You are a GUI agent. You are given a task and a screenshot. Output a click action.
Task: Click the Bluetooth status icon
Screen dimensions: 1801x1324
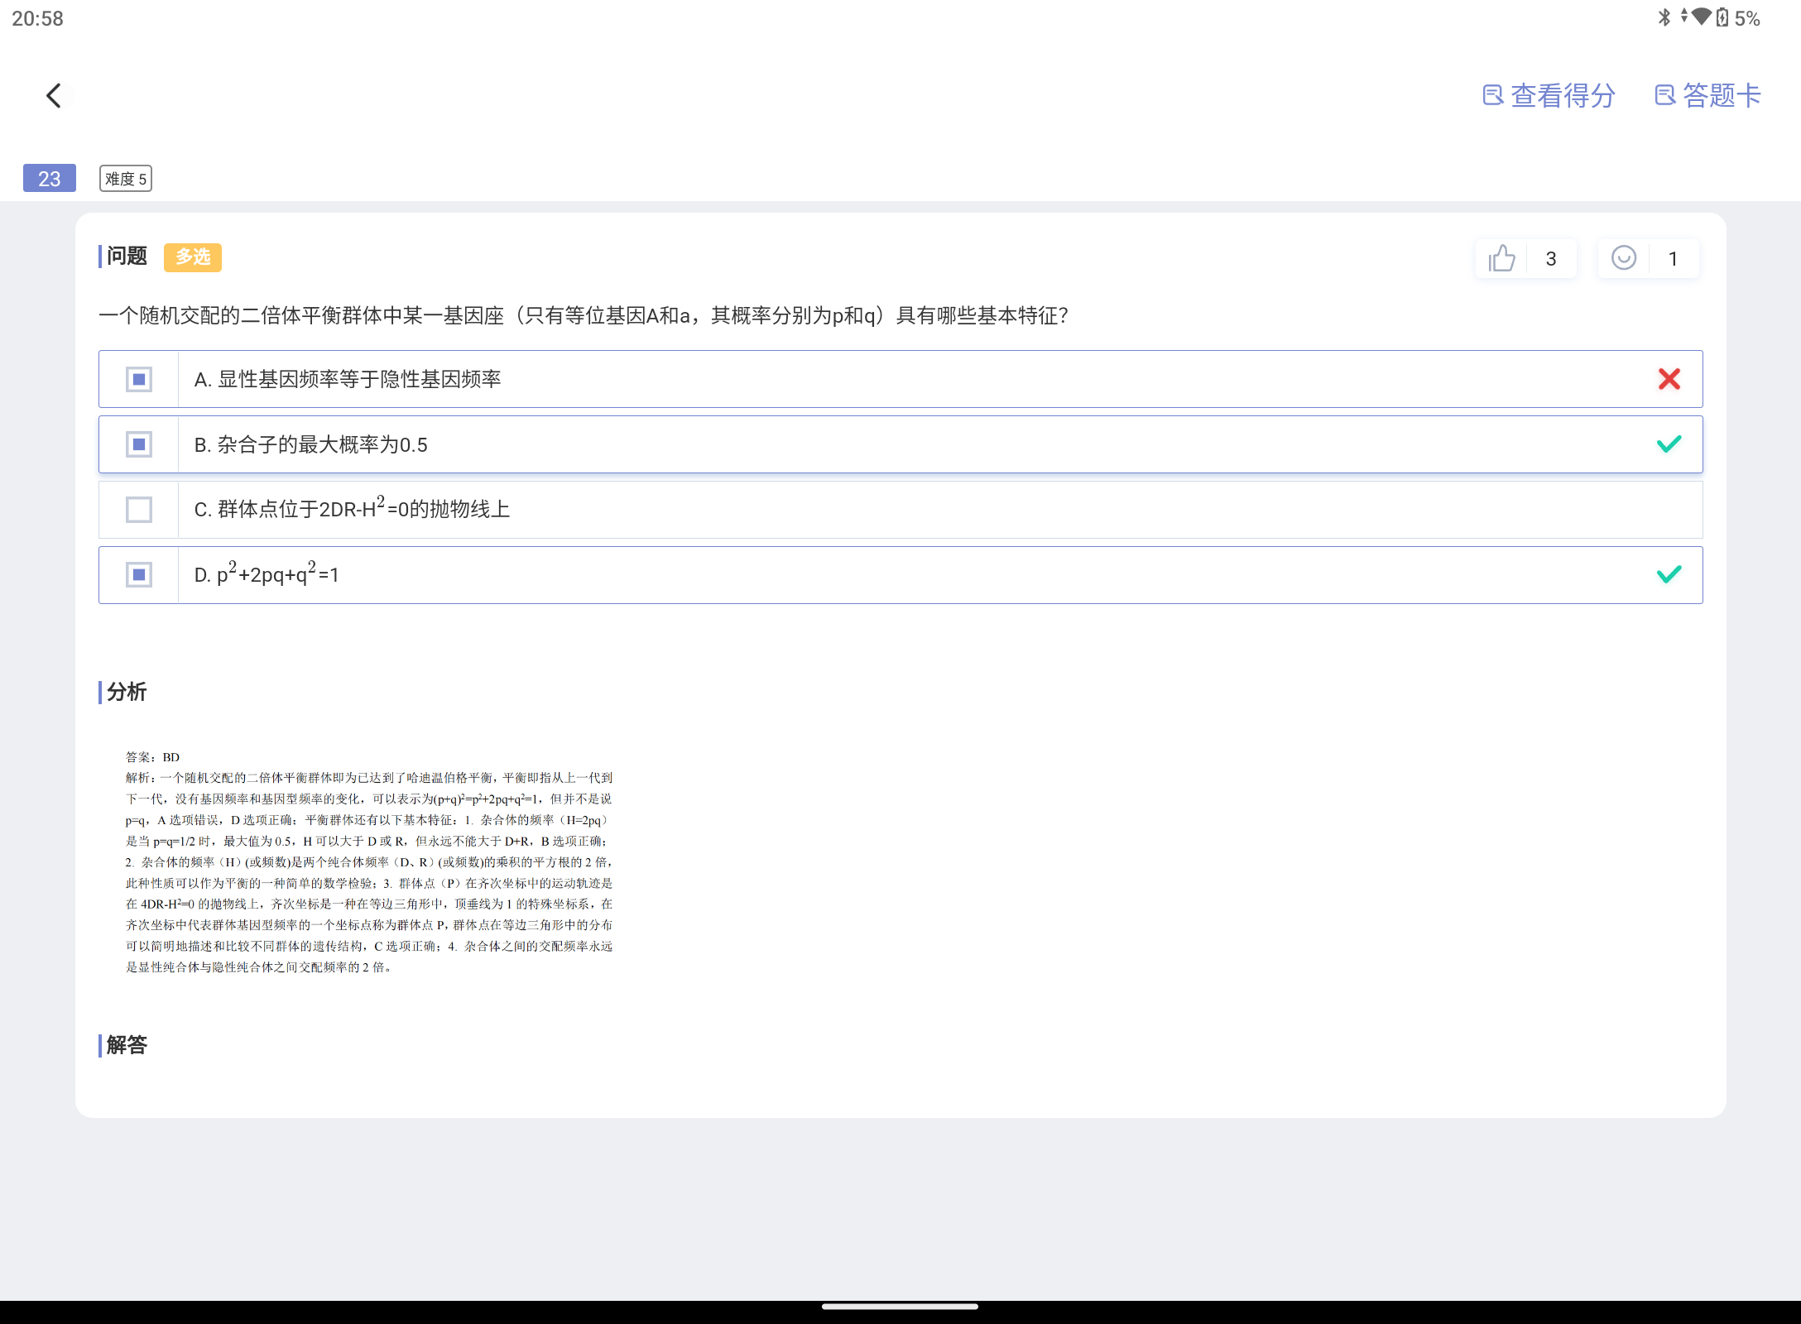[1664, 17]
